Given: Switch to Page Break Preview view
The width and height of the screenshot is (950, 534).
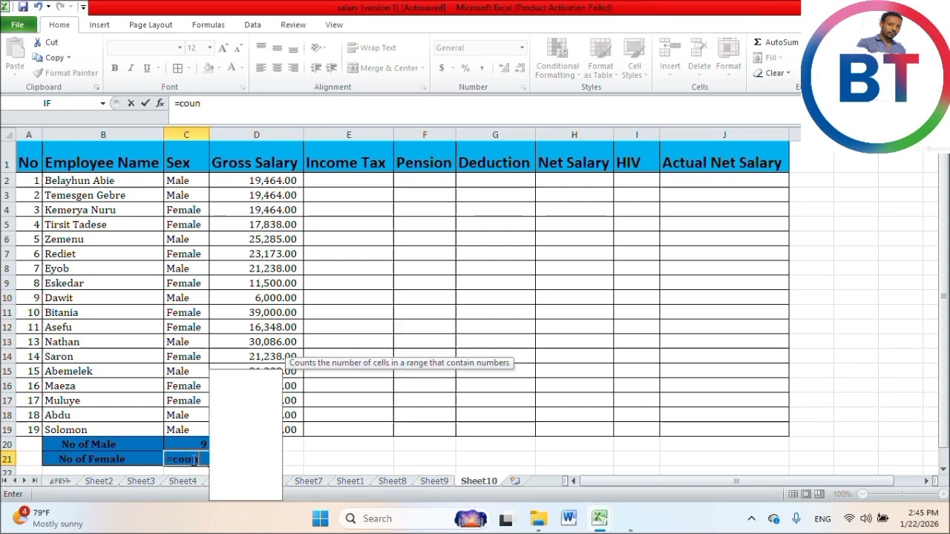Looking at the screenshot, I should click(820, 494).
